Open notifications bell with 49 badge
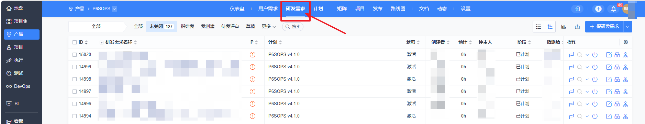Viewport: 645px width, 124px height. (613, 9)
